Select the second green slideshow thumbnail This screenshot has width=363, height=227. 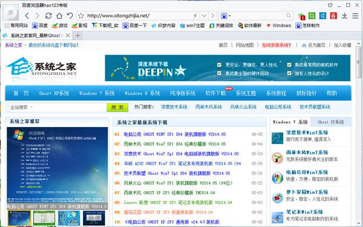tap(44, 218)
